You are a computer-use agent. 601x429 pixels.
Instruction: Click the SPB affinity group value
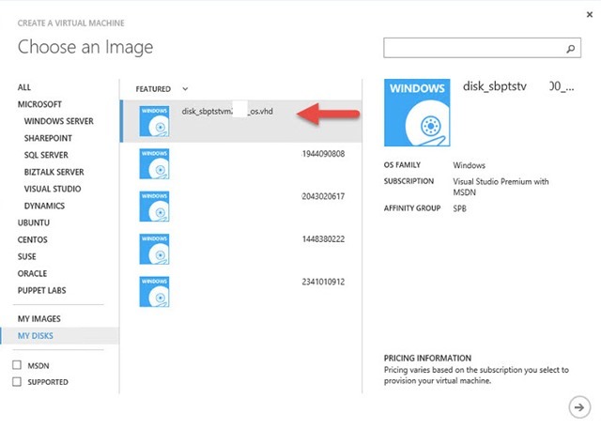pyautogui.click(x=459, y=208)
